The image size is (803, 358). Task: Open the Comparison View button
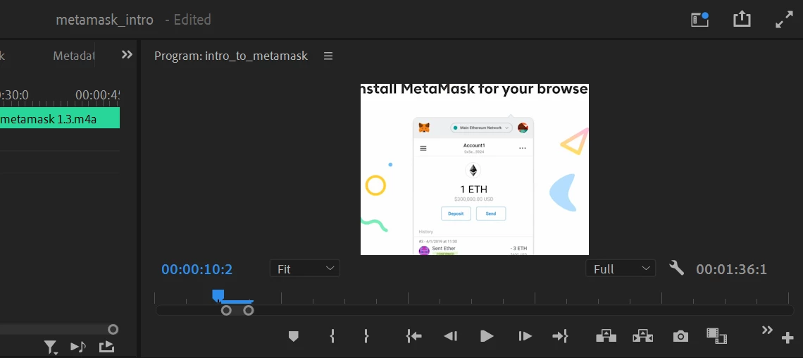717,336
